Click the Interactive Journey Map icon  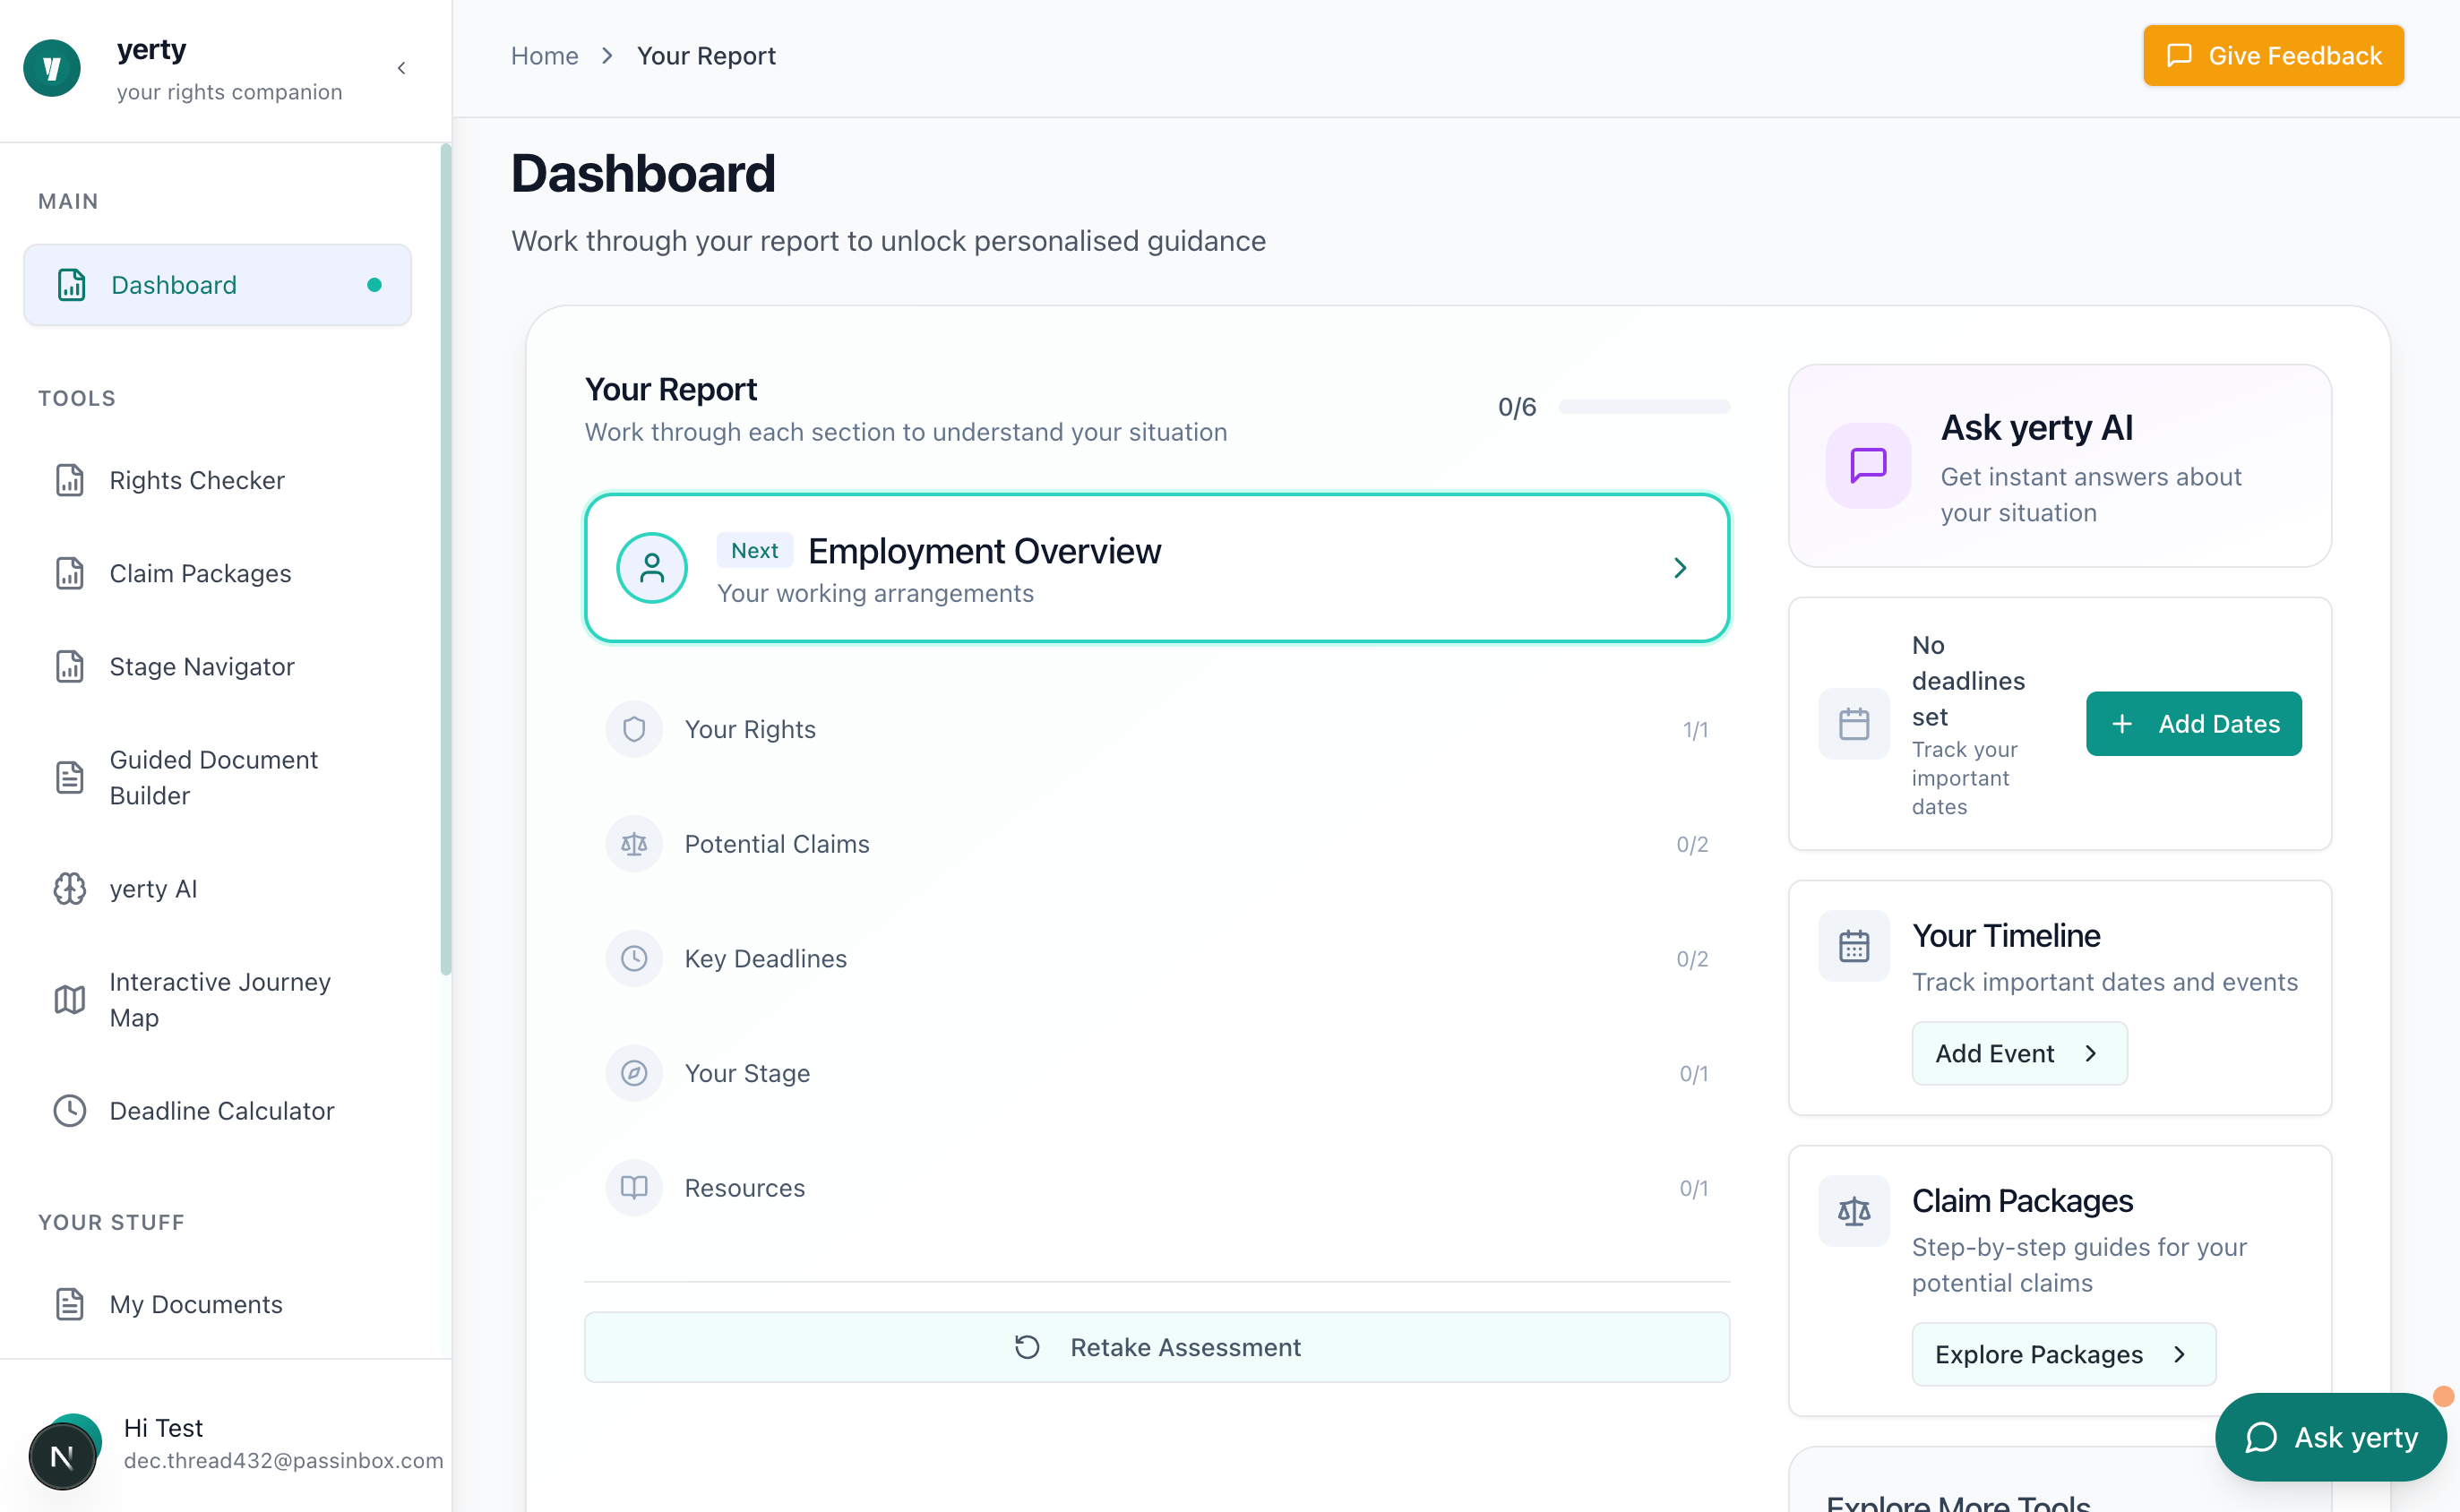coord(70,1000)
